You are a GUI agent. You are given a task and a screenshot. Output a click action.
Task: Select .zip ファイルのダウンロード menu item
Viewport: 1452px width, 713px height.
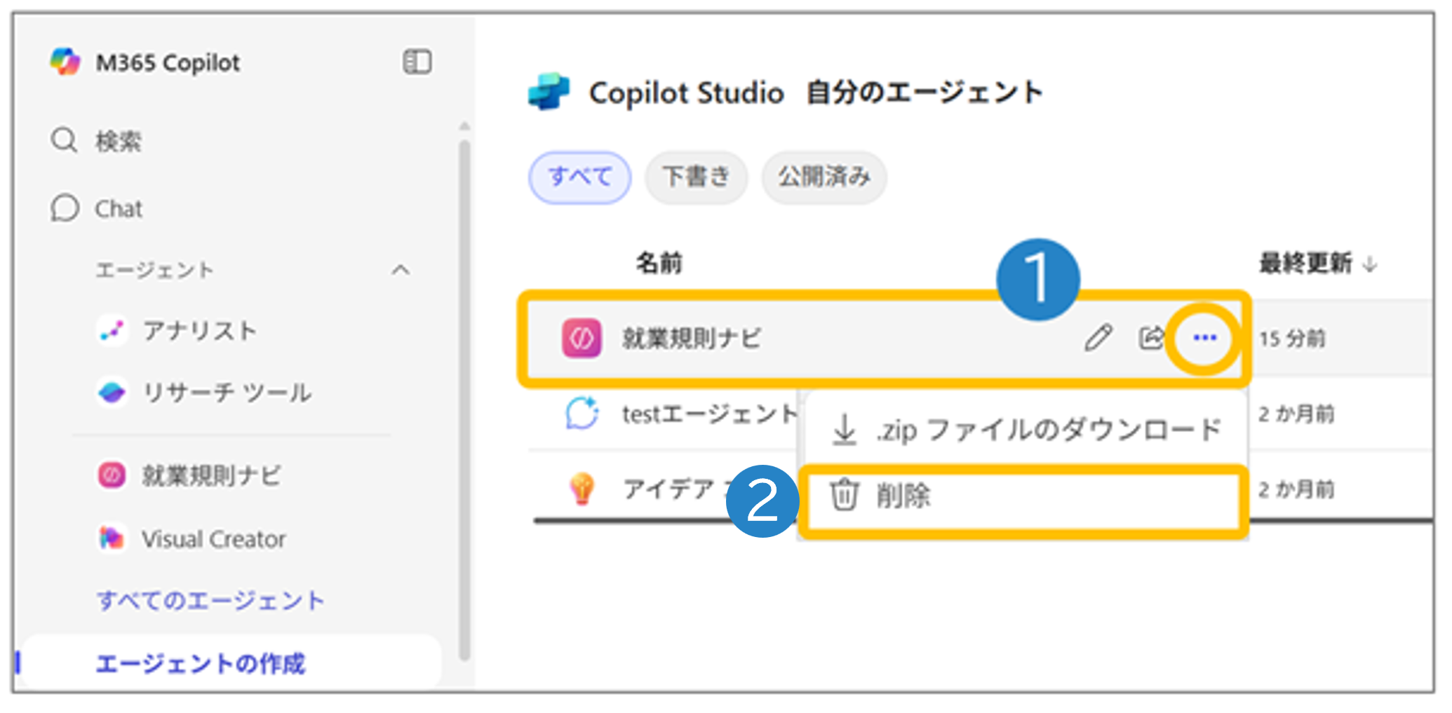(x=1024, y=430)
